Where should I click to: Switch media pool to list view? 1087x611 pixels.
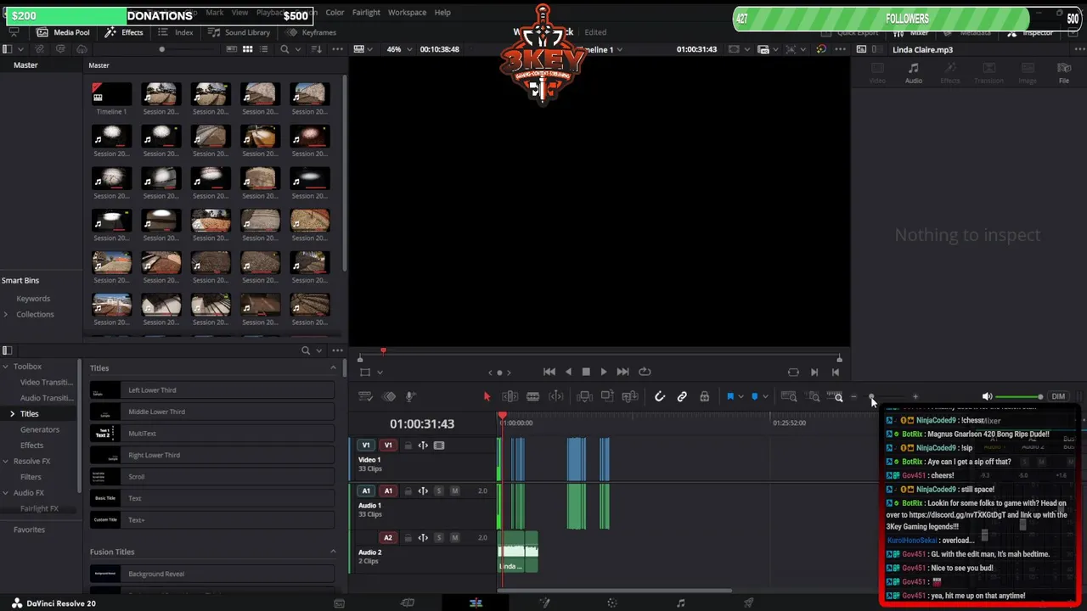point(263,49)
